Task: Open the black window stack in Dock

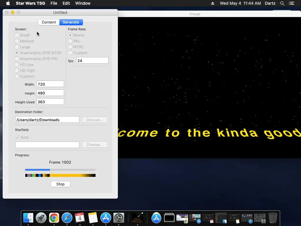Action: [x=169, y=218]
